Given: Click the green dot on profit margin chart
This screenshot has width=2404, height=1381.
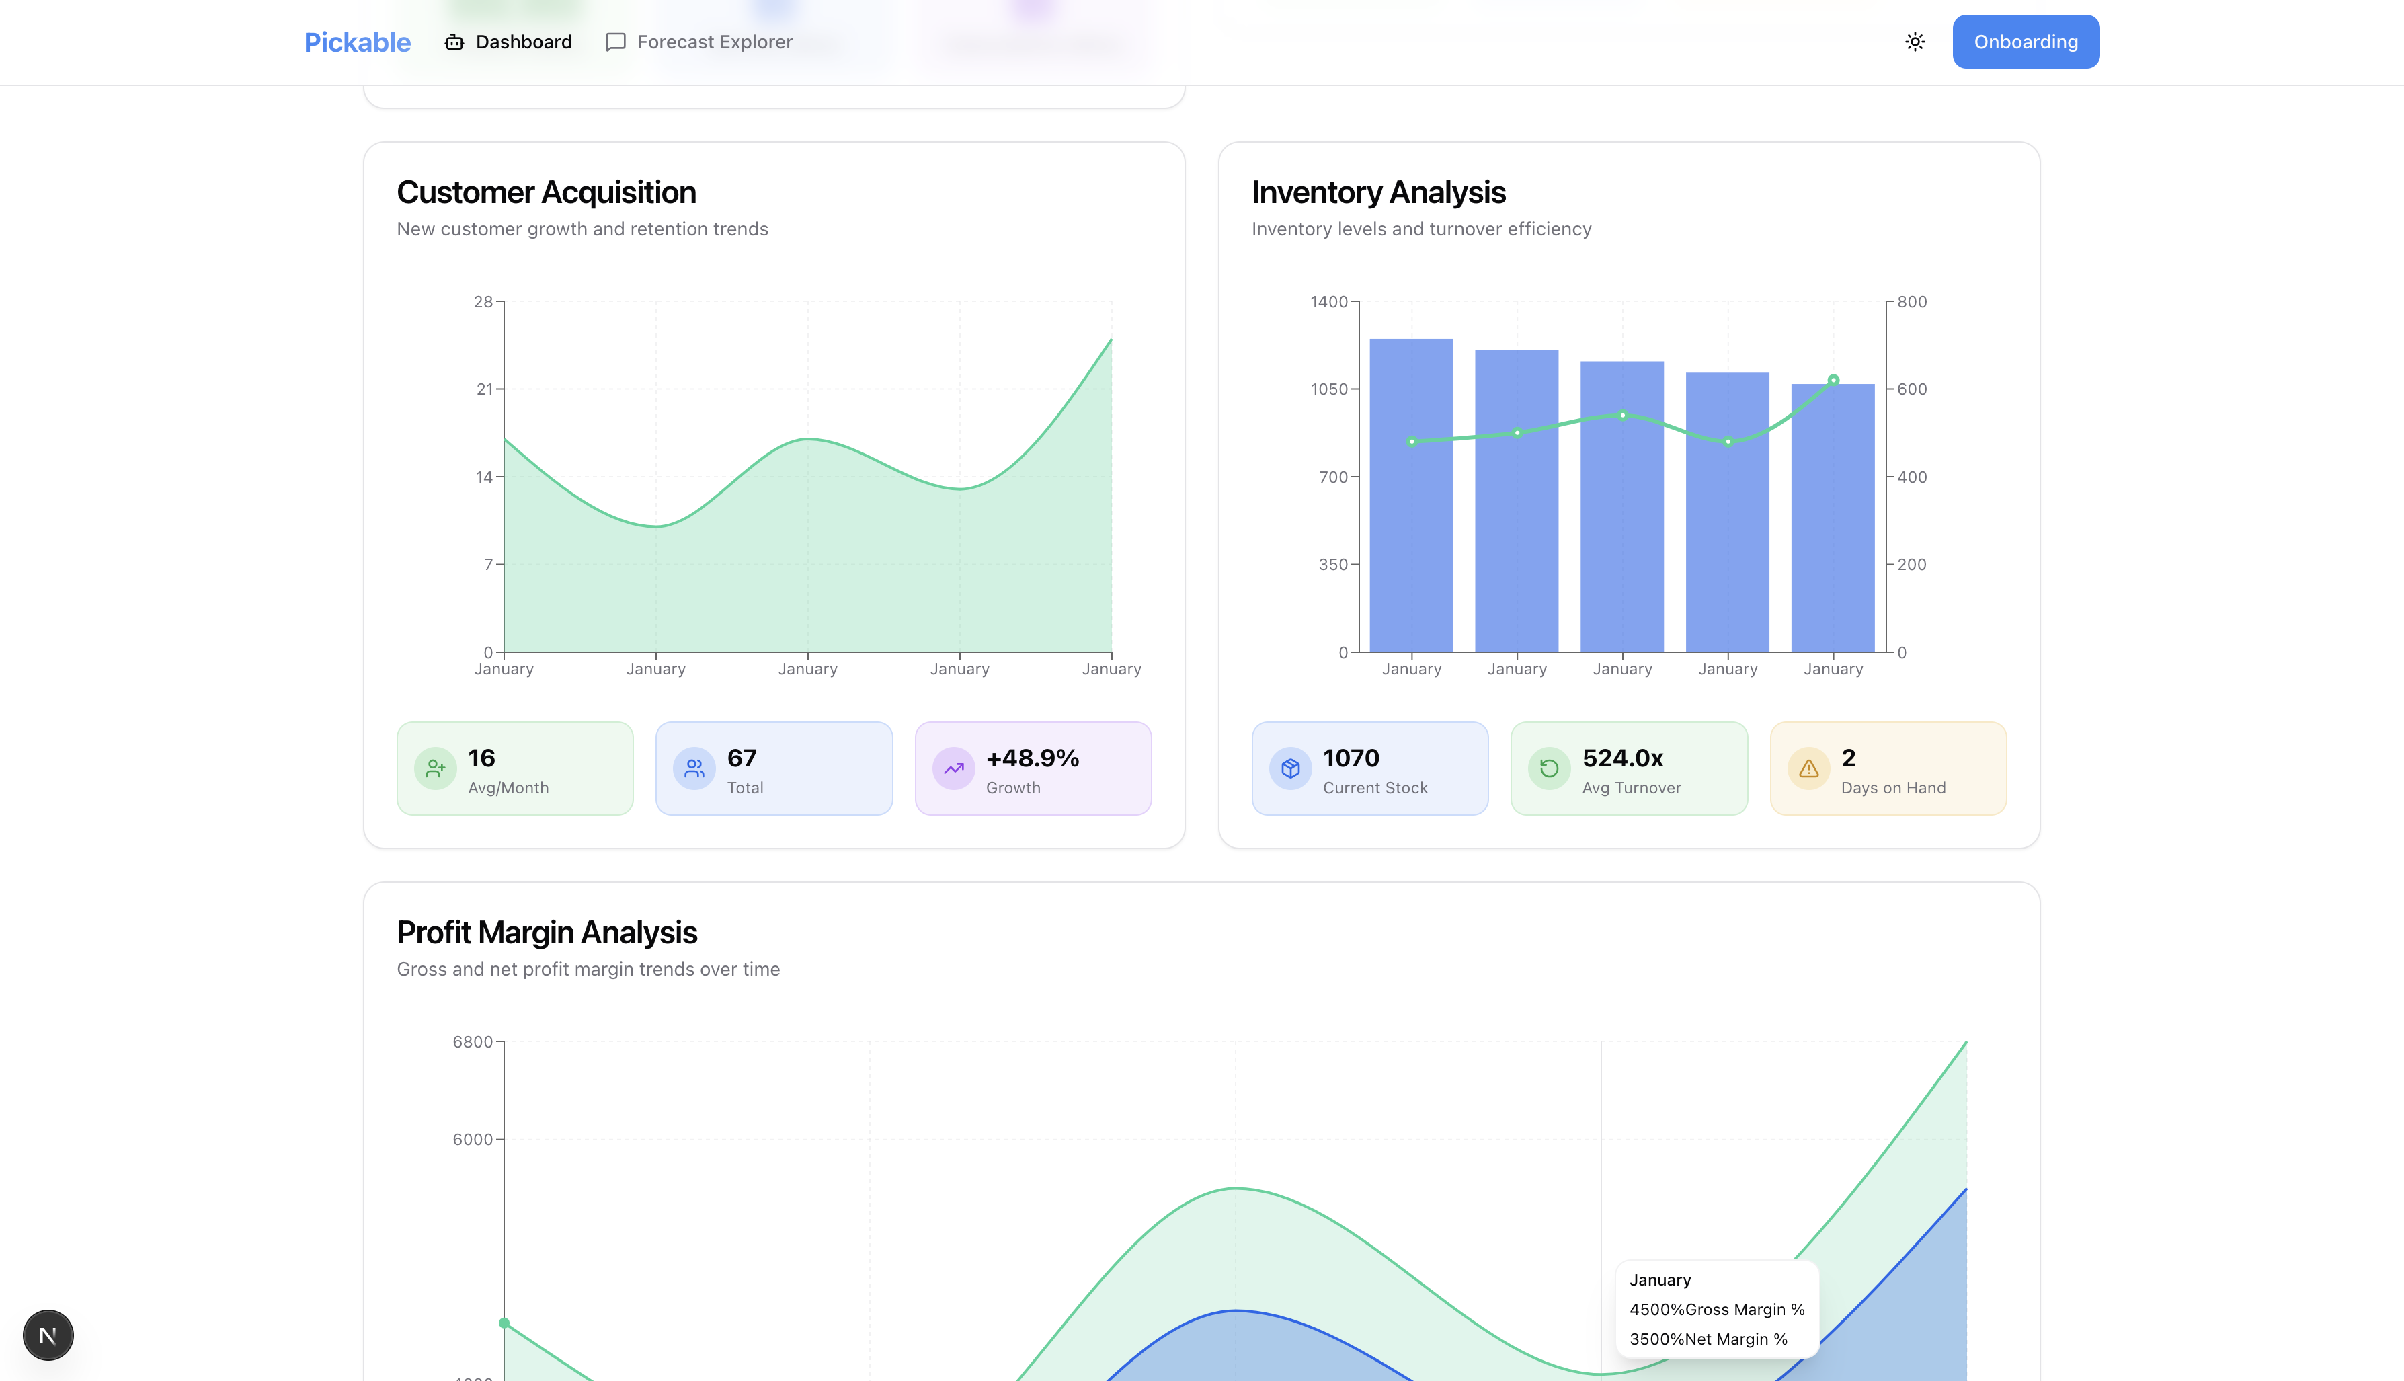Looking at the screenshot, I should click(x=504, y=1323).
